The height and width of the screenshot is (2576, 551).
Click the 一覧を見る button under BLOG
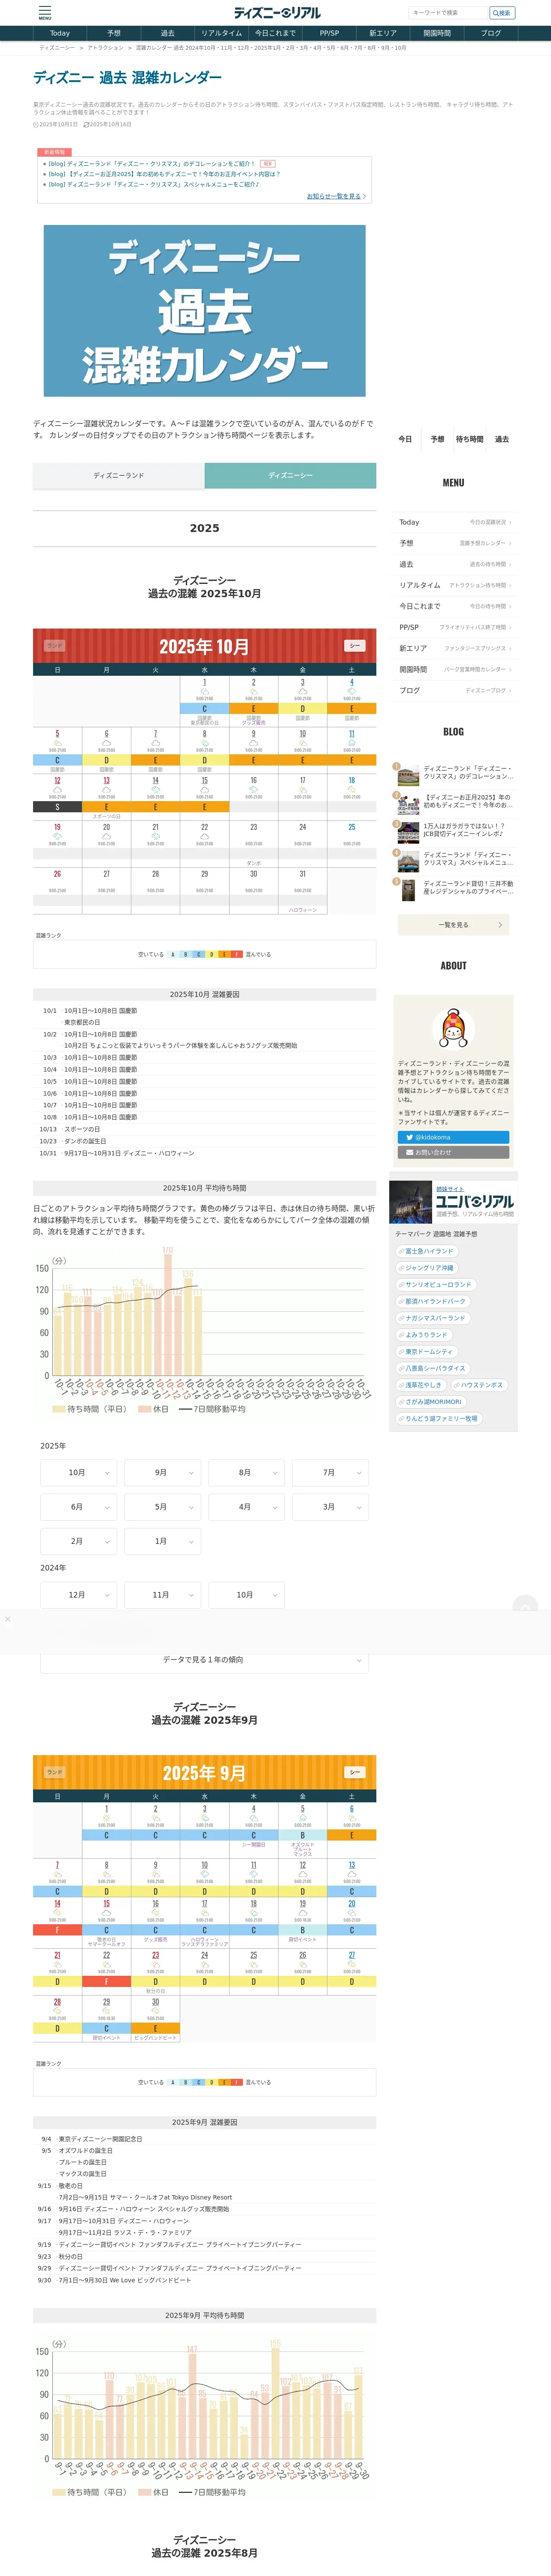coord(453,925)
